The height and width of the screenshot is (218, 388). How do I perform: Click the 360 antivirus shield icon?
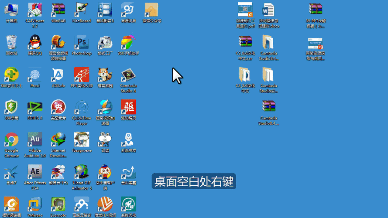11,107
